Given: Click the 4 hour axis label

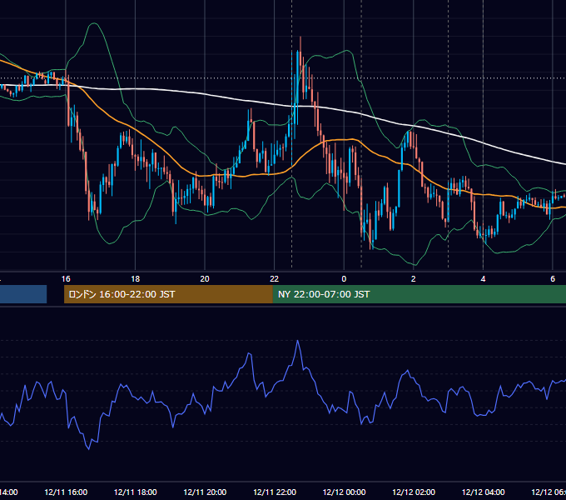Looking at the screenshot, I should point(483,279).
